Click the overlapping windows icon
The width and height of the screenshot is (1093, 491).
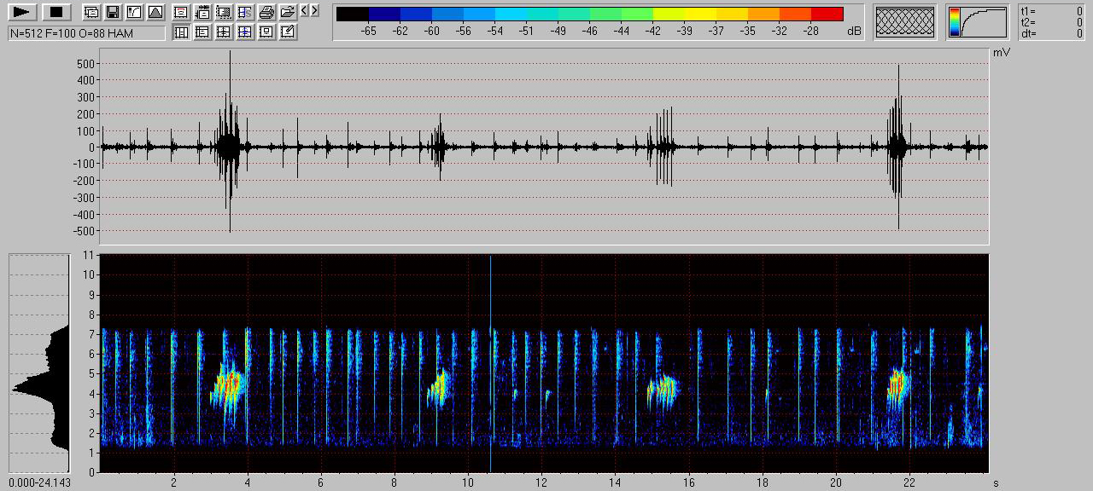(91, 12)
